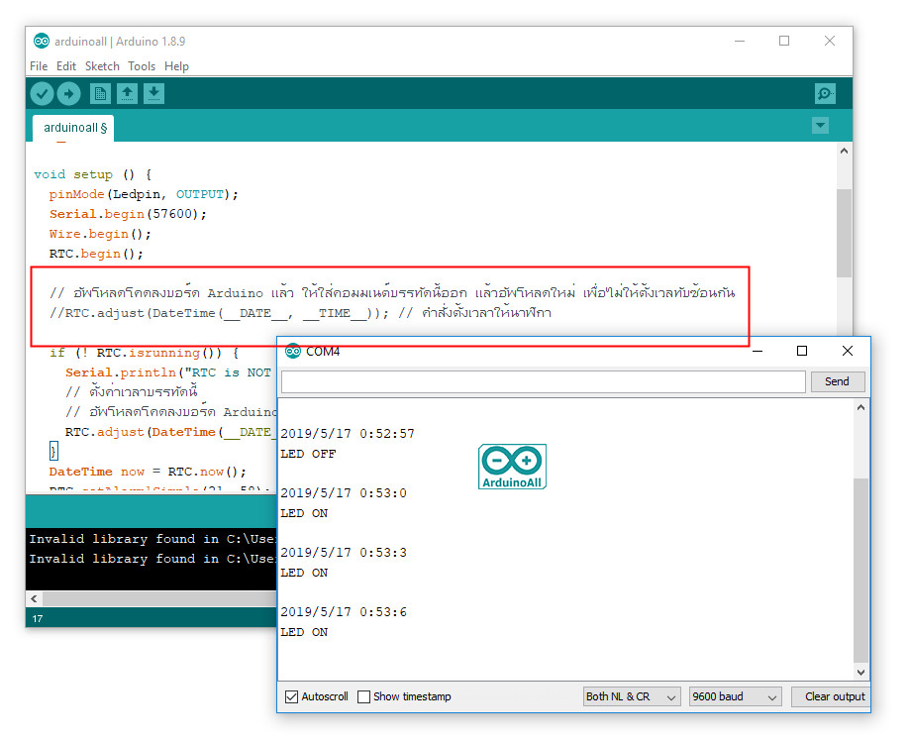The width and height of the screenshot is (910, 742).
Task: Click the serial monitor scrollbar down arrow
Action: (x=860, y=672)
